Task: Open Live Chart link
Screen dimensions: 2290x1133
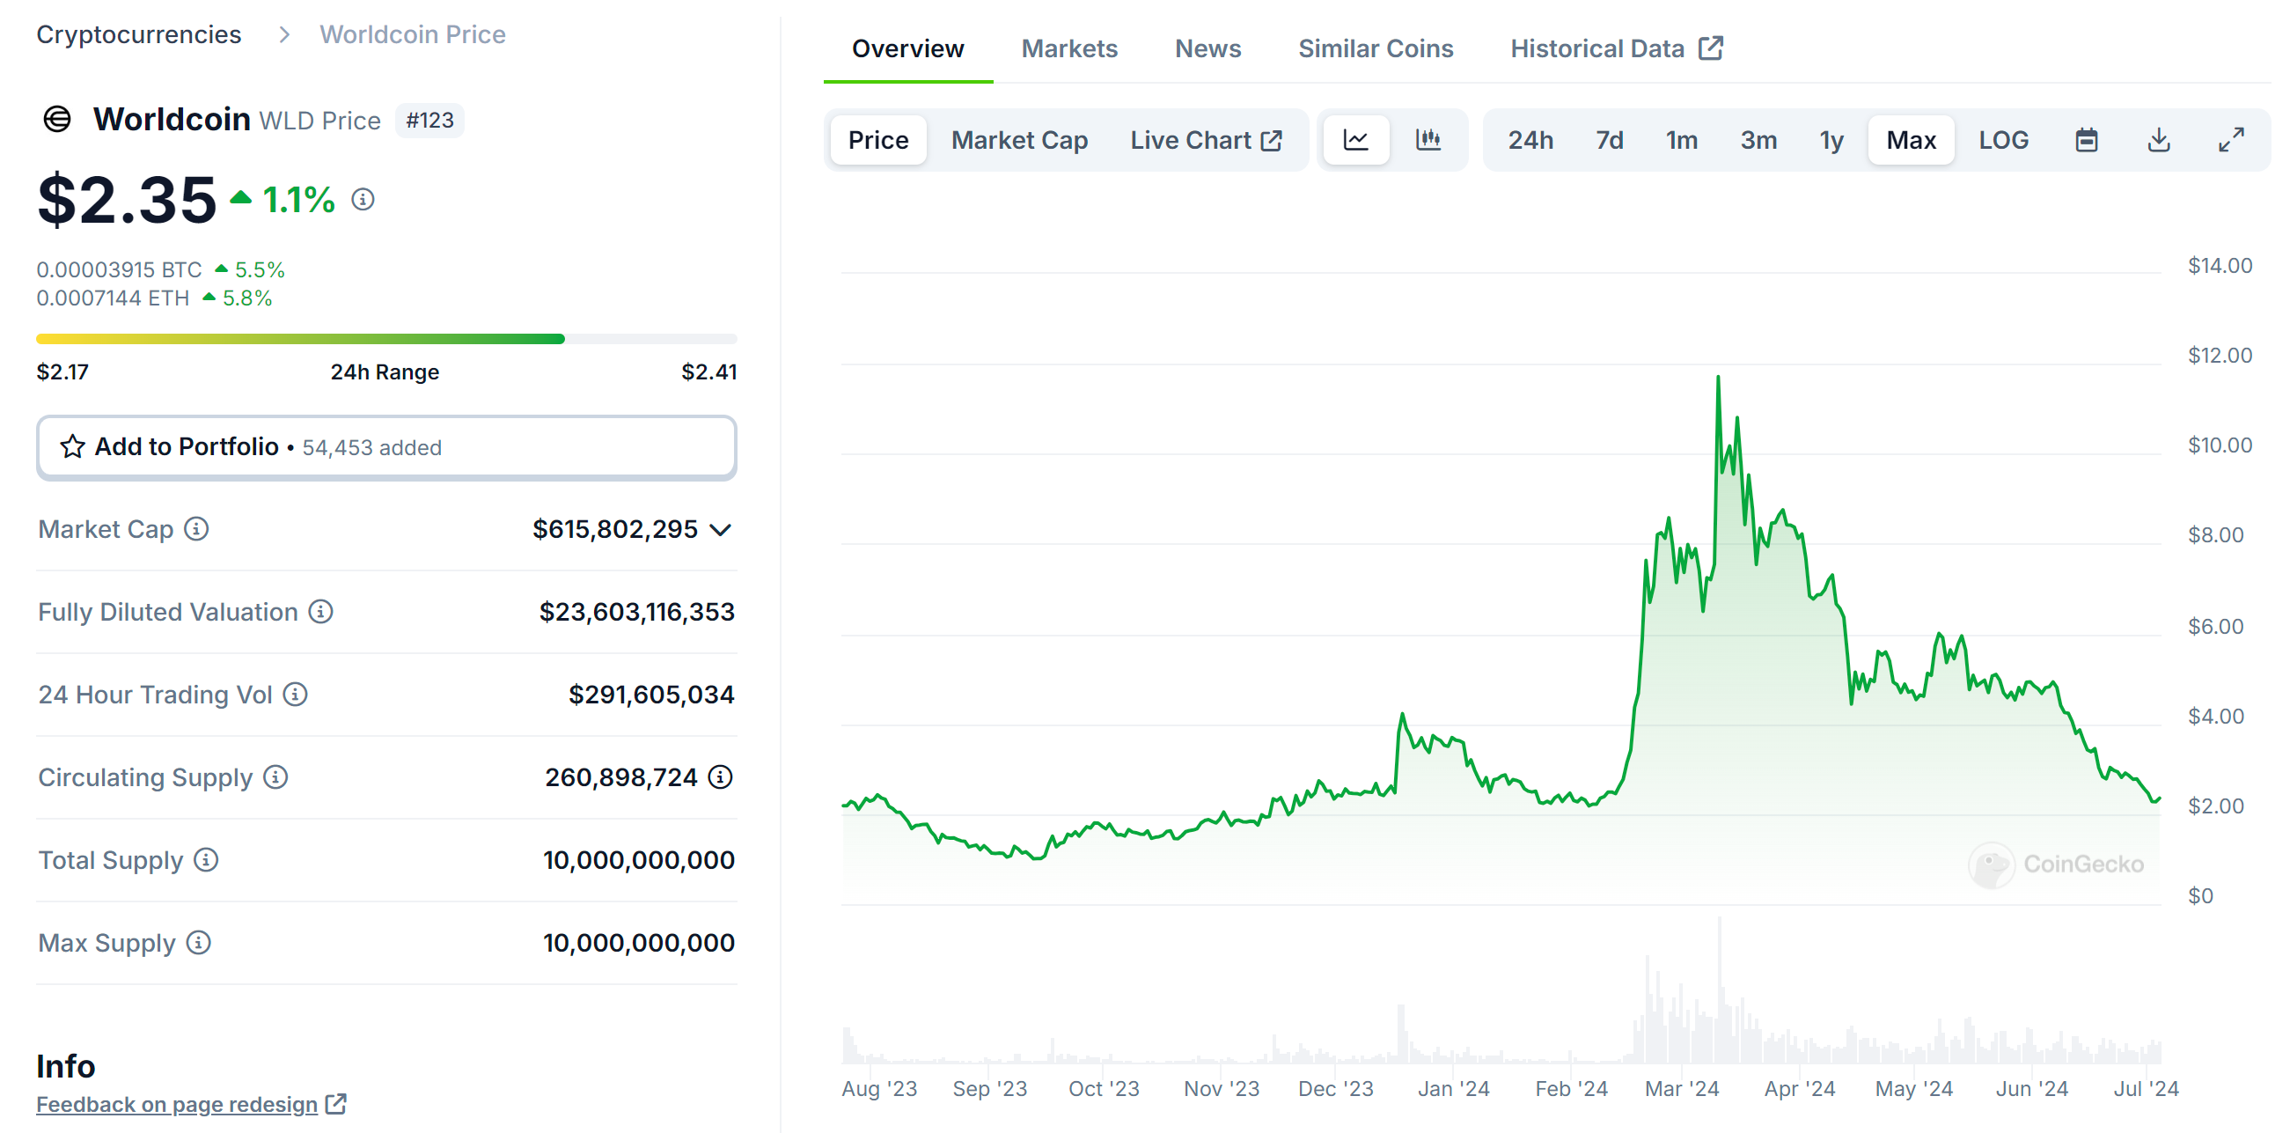Action: click(1206, 140)
